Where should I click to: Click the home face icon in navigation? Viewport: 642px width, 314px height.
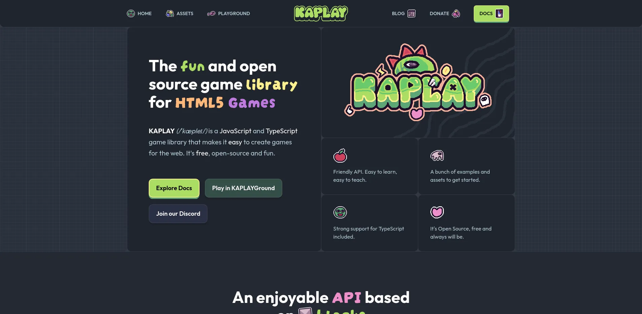pyautogui.click(x=131, y=13)
